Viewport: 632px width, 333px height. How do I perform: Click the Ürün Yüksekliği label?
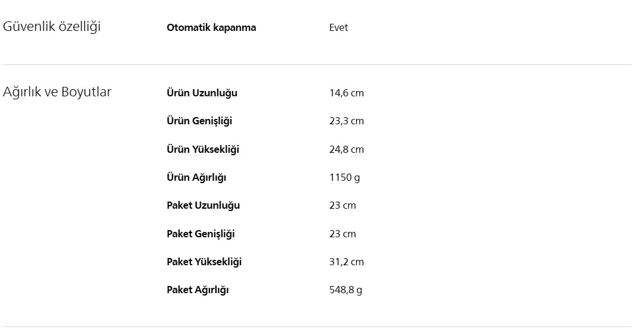click(x=203, y=149)
